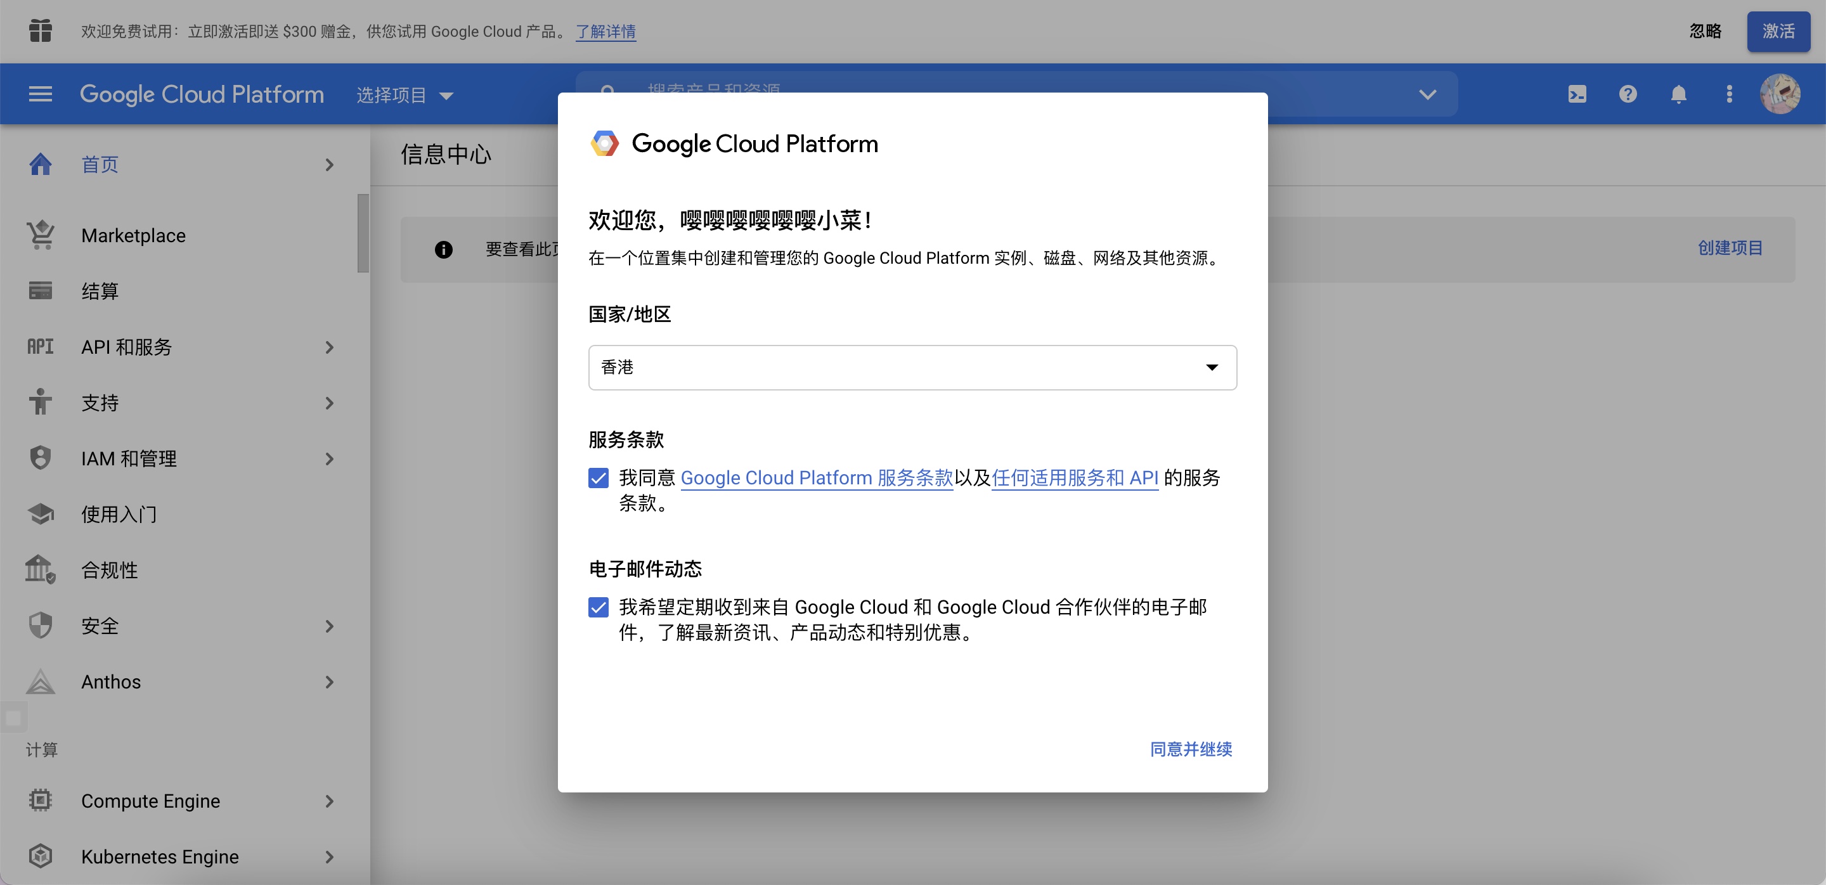Click the blue 激活 button
This screenshot has height=885, width=1826.
[x=1778, y=31]
